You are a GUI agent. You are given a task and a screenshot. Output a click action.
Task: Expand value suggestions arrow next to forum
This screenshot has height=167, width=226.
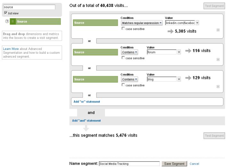coord(179,52)
